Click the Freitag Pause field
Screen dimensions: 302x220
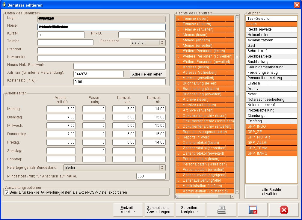[x=94, y=142]
